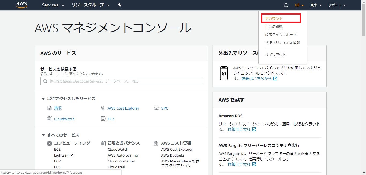Click the CloudWatch service icon

click(x=49, y=119)
